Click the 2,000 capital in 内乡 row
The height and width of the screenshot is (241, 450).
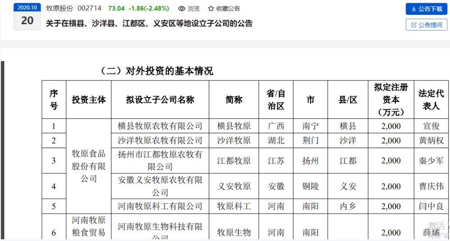(x=391, y=206)
